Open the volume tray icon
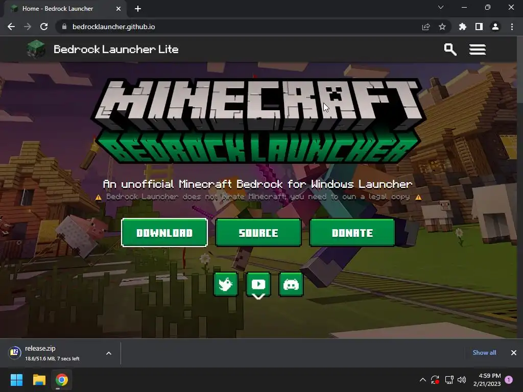Screen dimensions: 523x392 (x=462, y=380)
